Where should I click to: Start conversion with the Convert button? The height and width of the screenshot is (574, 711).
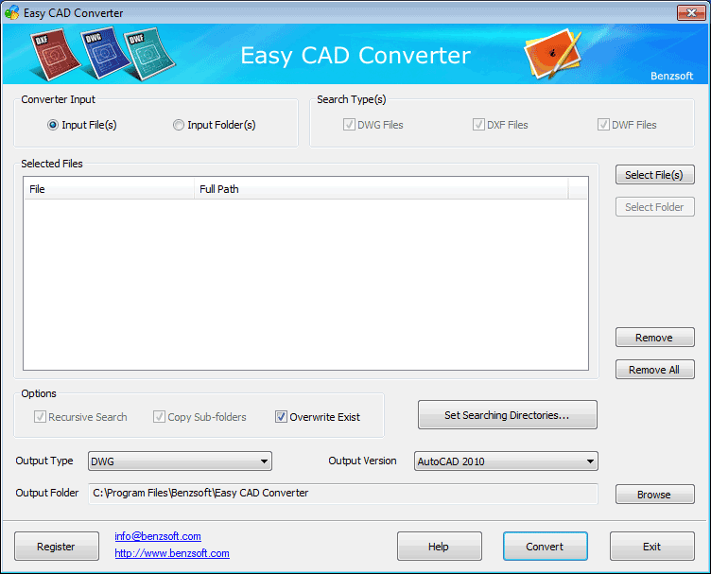tap(545, 547)
